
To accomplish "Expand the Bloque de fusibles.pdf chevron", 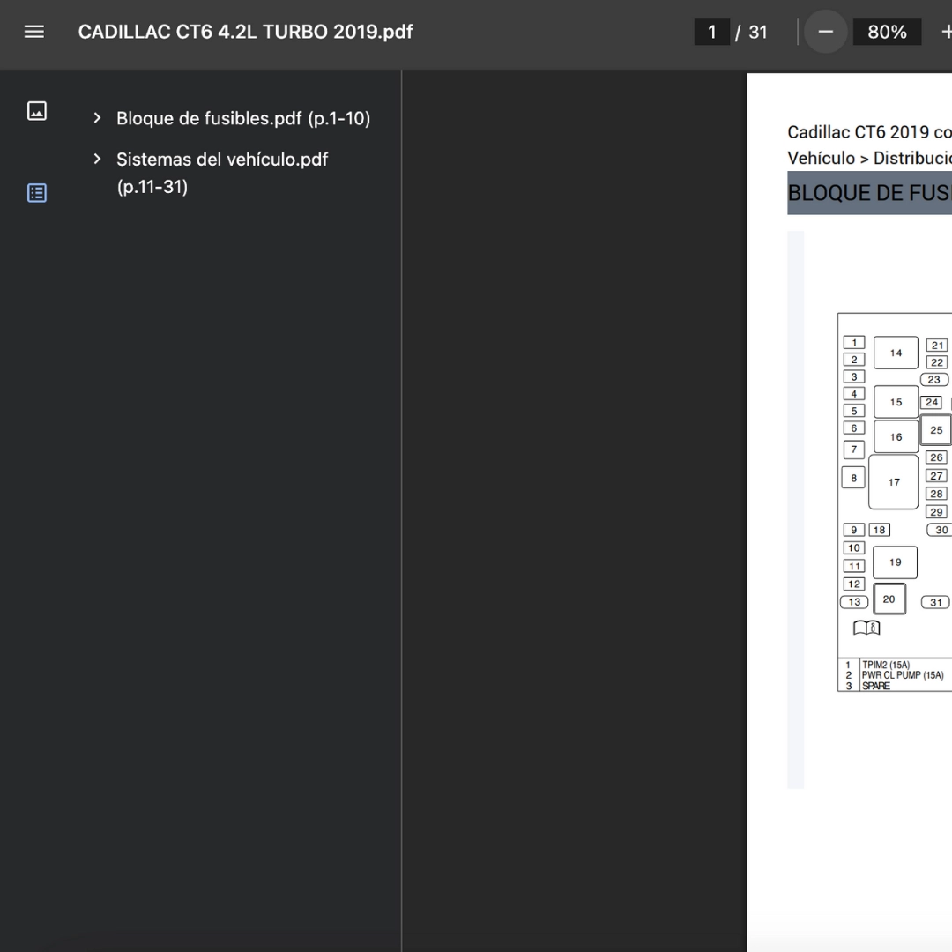I will coord(97,118).
